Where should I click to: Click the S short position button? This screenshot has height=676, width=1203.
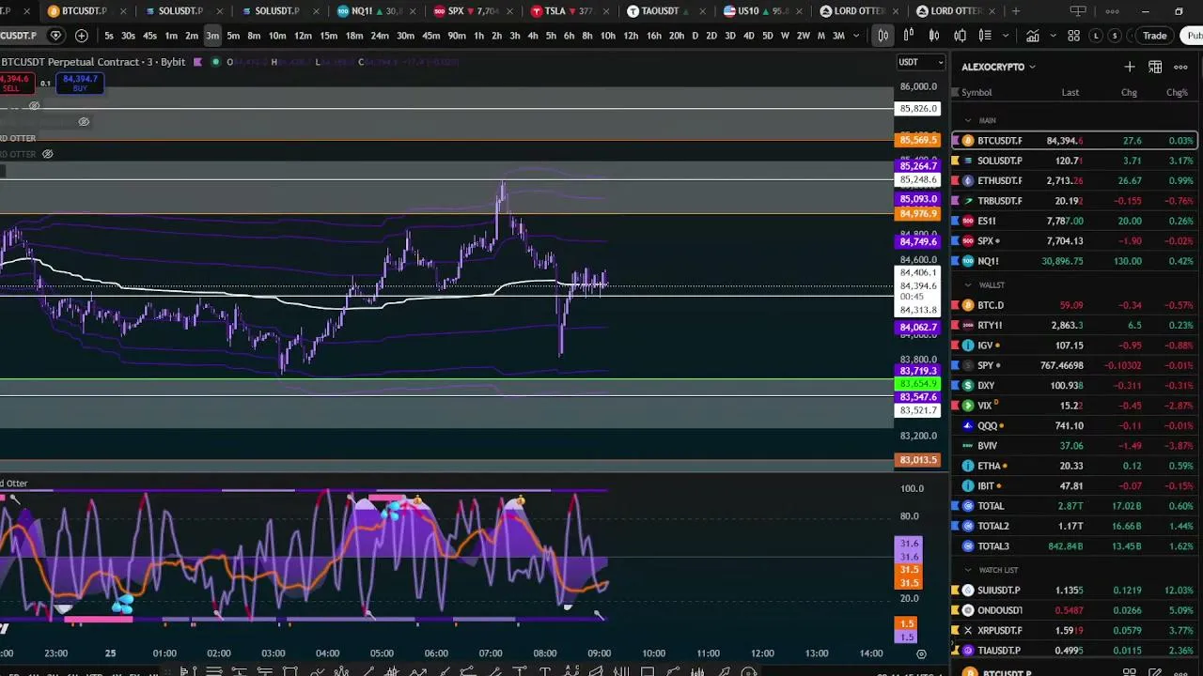(1115, 36)
